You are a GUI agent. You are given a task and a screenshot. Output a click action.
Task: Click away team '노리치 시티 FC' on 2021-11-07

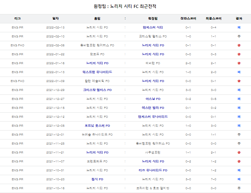click(x=153, y=161)
